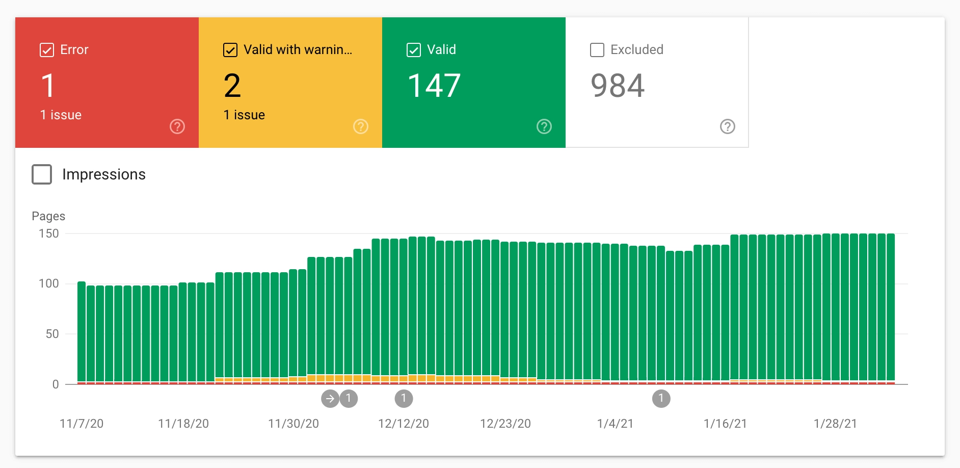Enable the Impressions overlay checkbox

pyautogui.click(x=42, y=174)
